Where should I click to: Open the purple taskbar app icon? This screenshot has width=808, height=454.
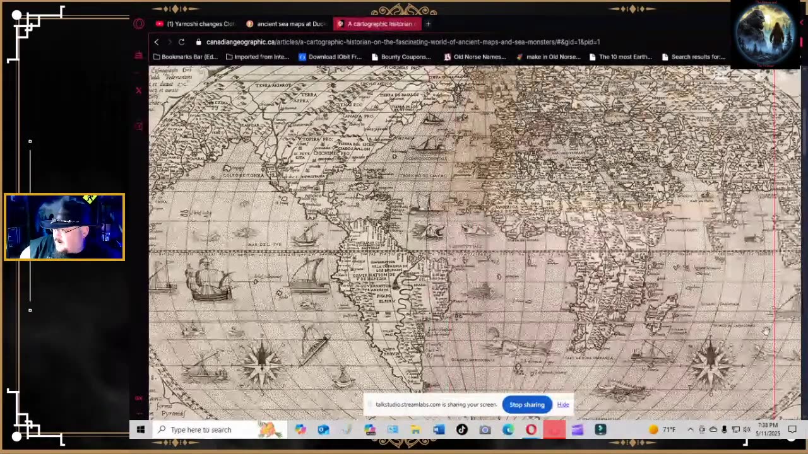pos(577,430)
